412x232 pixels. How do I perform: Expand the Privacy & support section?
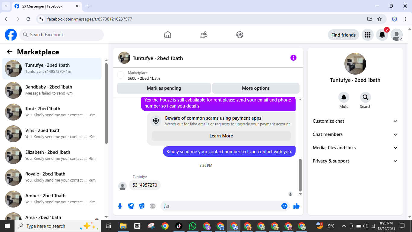[355, 161]
